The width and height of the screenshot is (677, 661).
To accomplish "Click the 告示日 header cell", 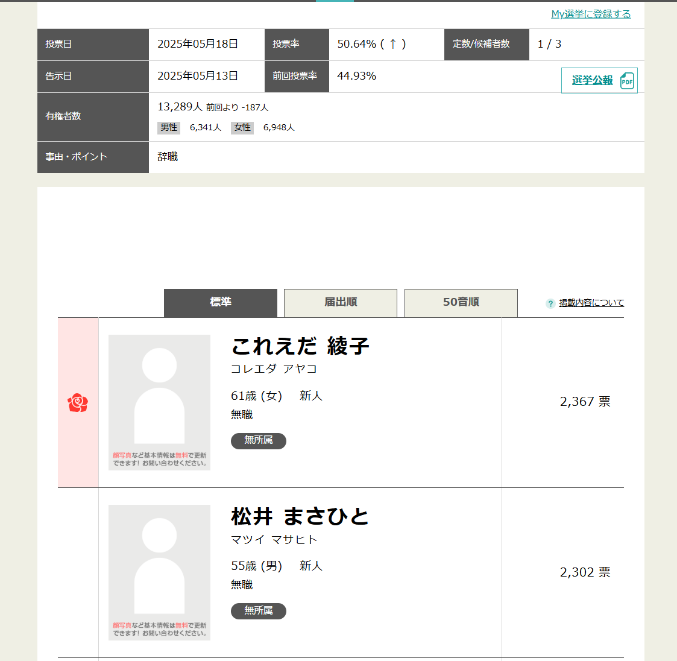I will click(93, 77).
